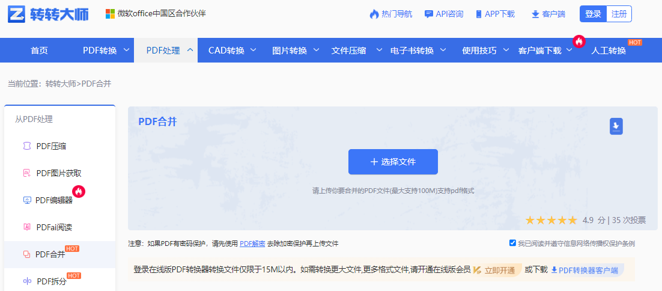Screen dimensions: 662x291
Task: Open API咨询 link in header
Action: [449, 14]
